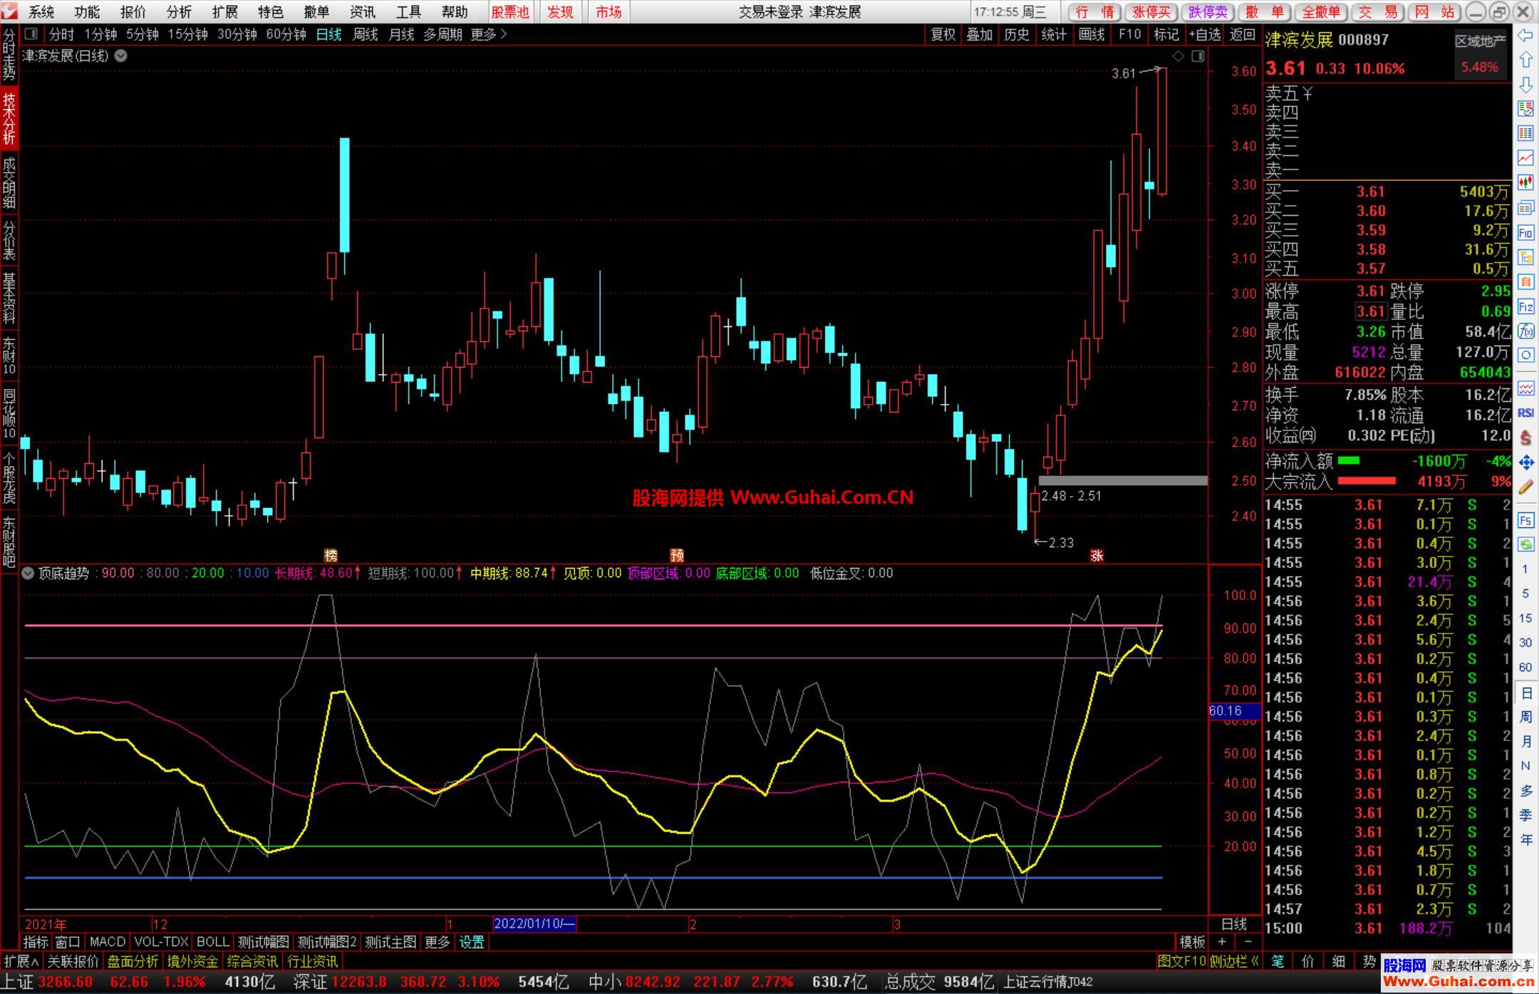Click the stacked windows list icon

click(x=1525, y=207)
